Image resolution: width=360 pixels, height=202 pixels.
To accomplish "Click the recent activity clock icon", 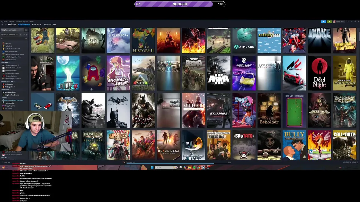I will coord(24,35).
